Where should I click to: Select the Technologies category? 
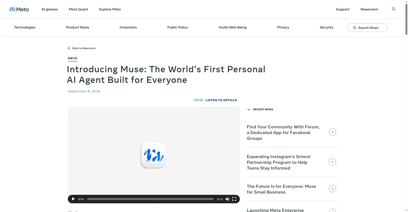(25, 28)
